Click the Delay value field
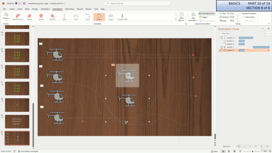This screenshot has width=272, height=153. click(233, 21)
